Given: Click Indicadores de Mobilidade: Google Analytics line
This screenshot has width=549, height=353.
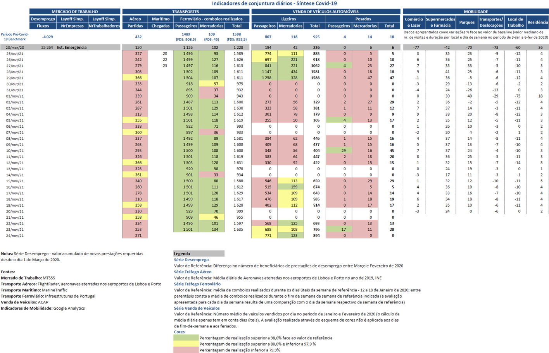Looking at the screenshot, I should [43, 308].
